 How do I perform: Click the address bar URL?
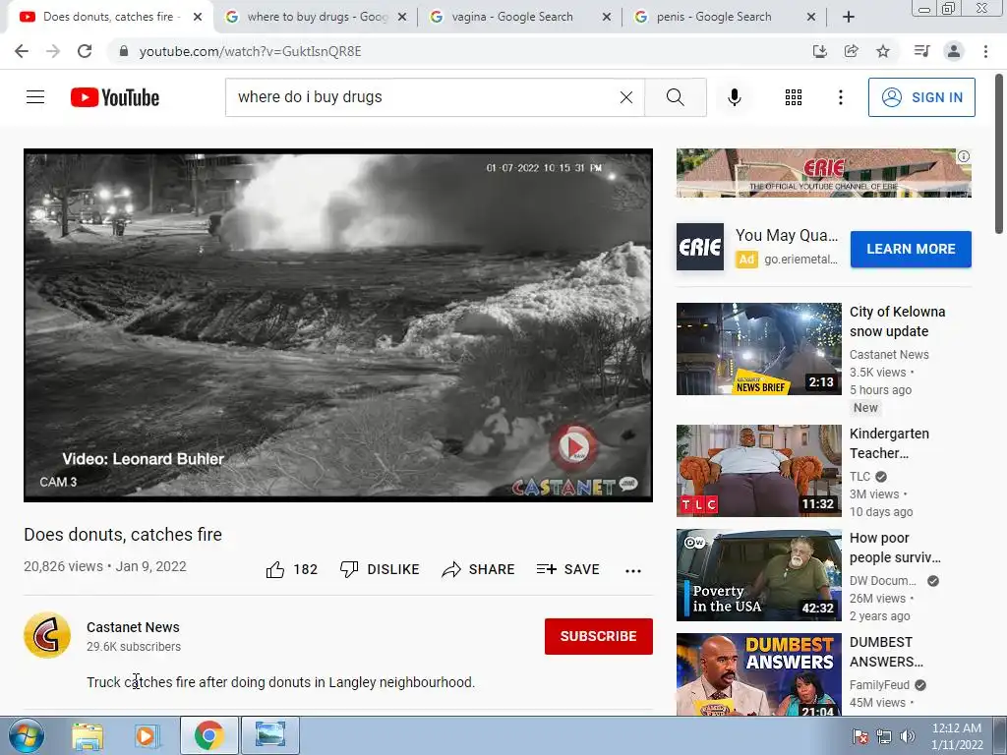click(x=251, y=51)
